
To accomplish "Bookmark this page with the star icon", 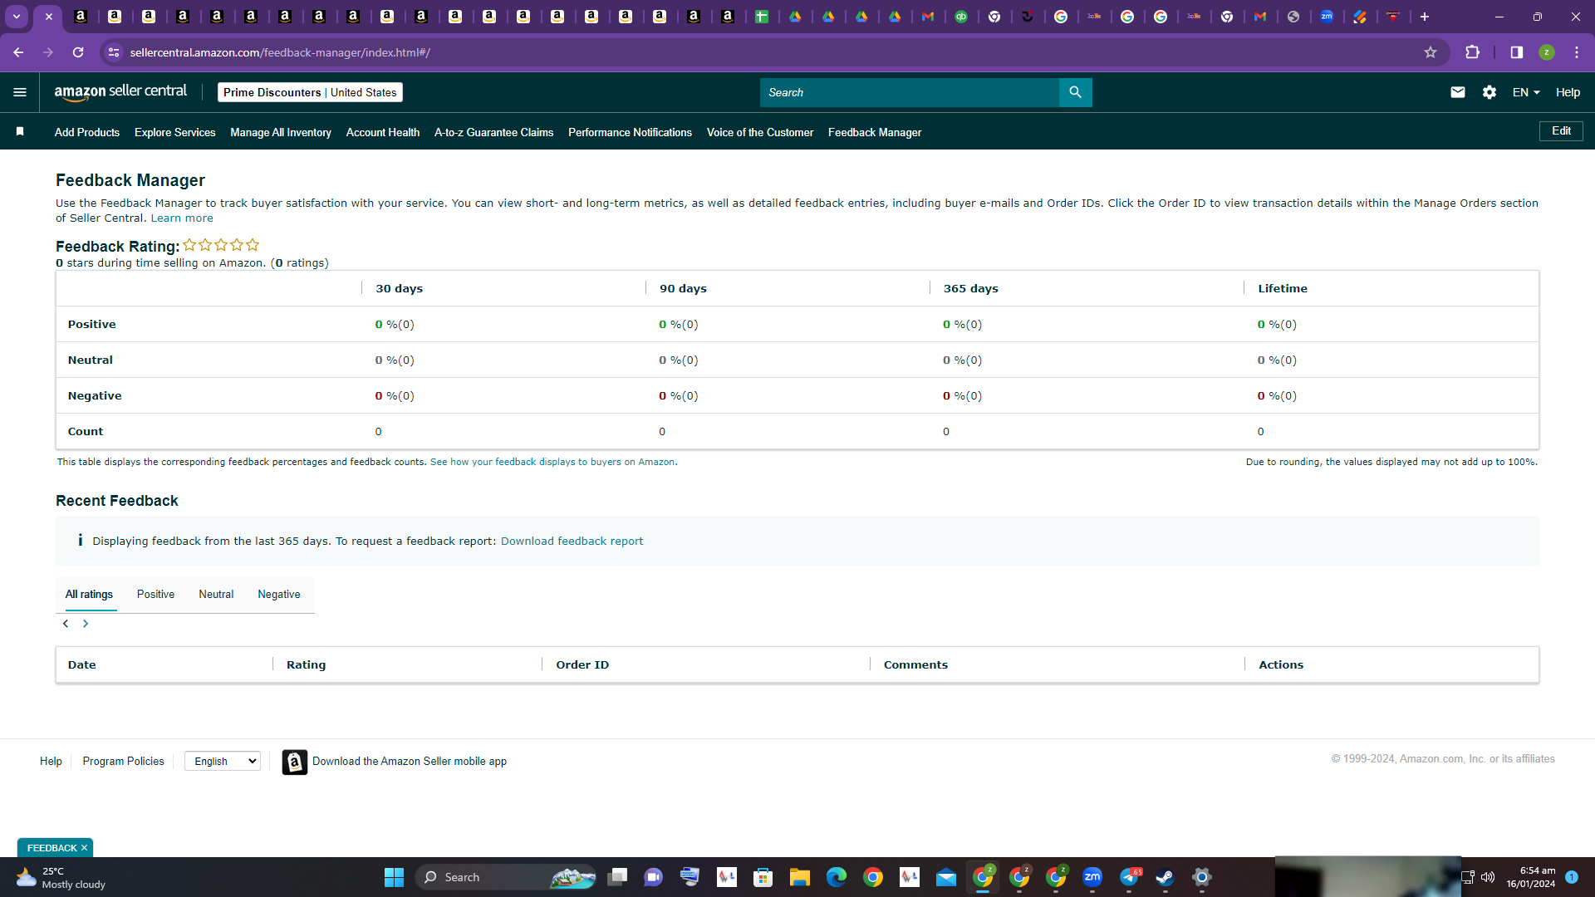I will pyautogui.click(x=1431, y=52).
